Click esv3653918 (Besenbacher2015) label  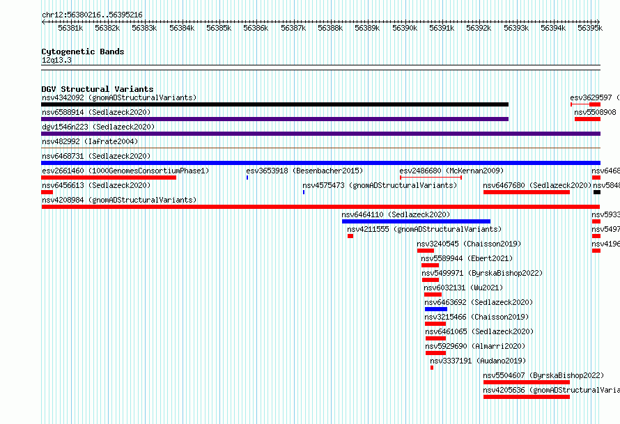tap(304, 171)
